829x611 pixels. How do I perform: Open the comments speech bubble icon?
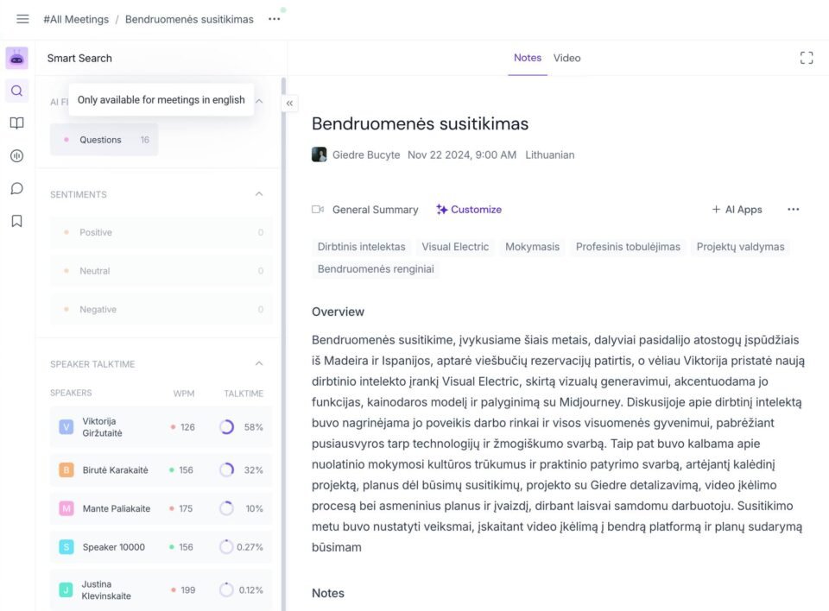[x=17, y=189]
